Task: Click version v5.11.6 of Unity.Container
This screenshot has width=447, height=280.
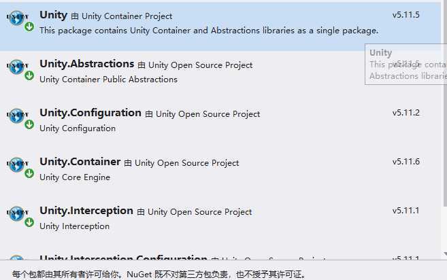Action: click(405, 162)
